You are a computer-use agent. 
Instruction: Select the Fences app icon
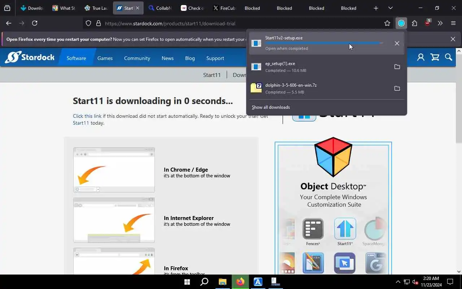click(313, 229)
